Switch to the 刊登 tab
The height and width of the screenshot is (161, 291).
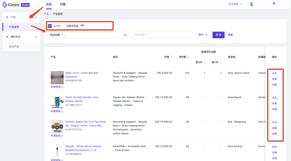pos(63,4)
